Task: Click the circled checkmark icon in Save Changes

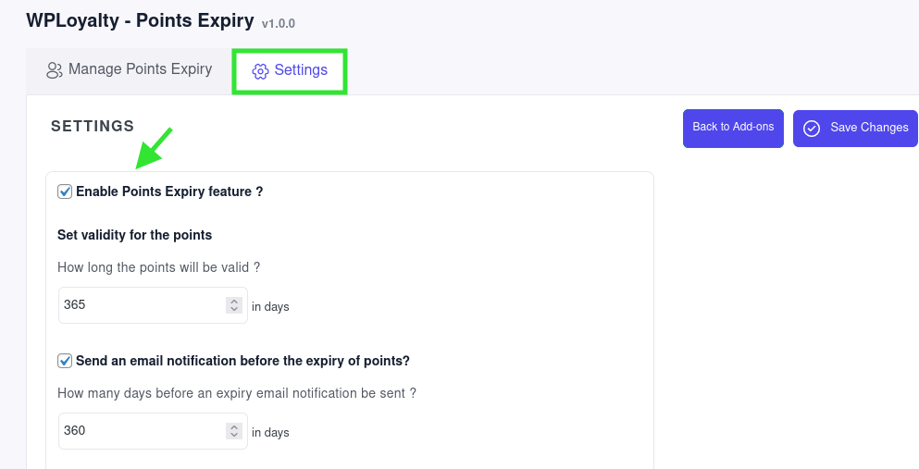Action: pos(811,129)
